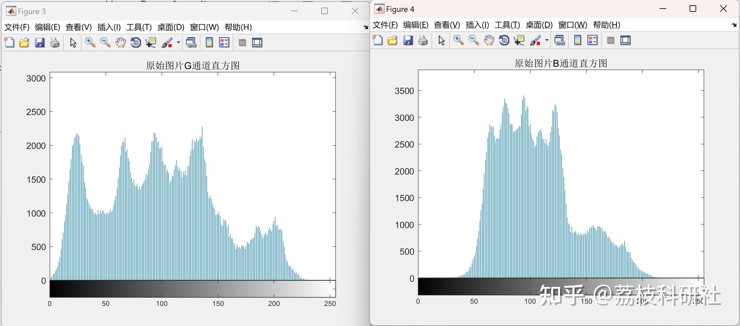Toggle the Pan hand tool in Figure 4
Image resolution: width=740 pixels, height=326 pixels.
[x=489, y=40]
